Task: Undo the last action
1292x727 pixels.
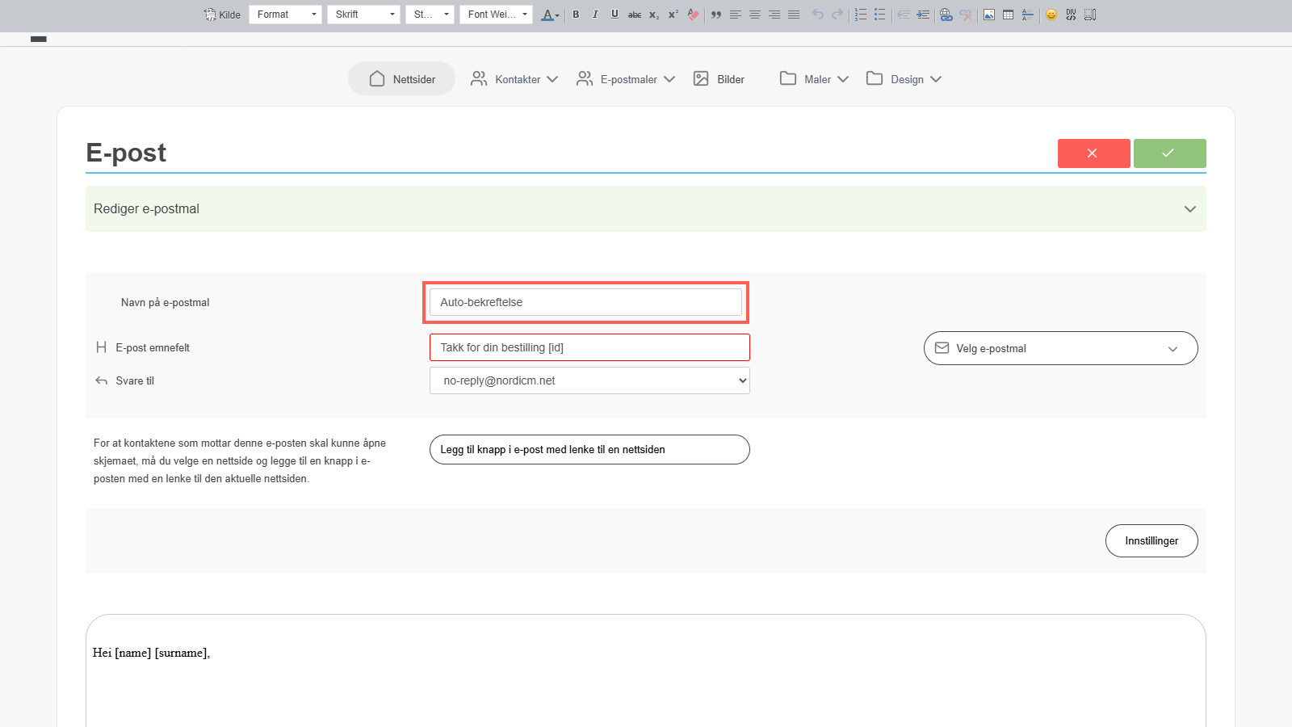Action: (x=818, y=15)
